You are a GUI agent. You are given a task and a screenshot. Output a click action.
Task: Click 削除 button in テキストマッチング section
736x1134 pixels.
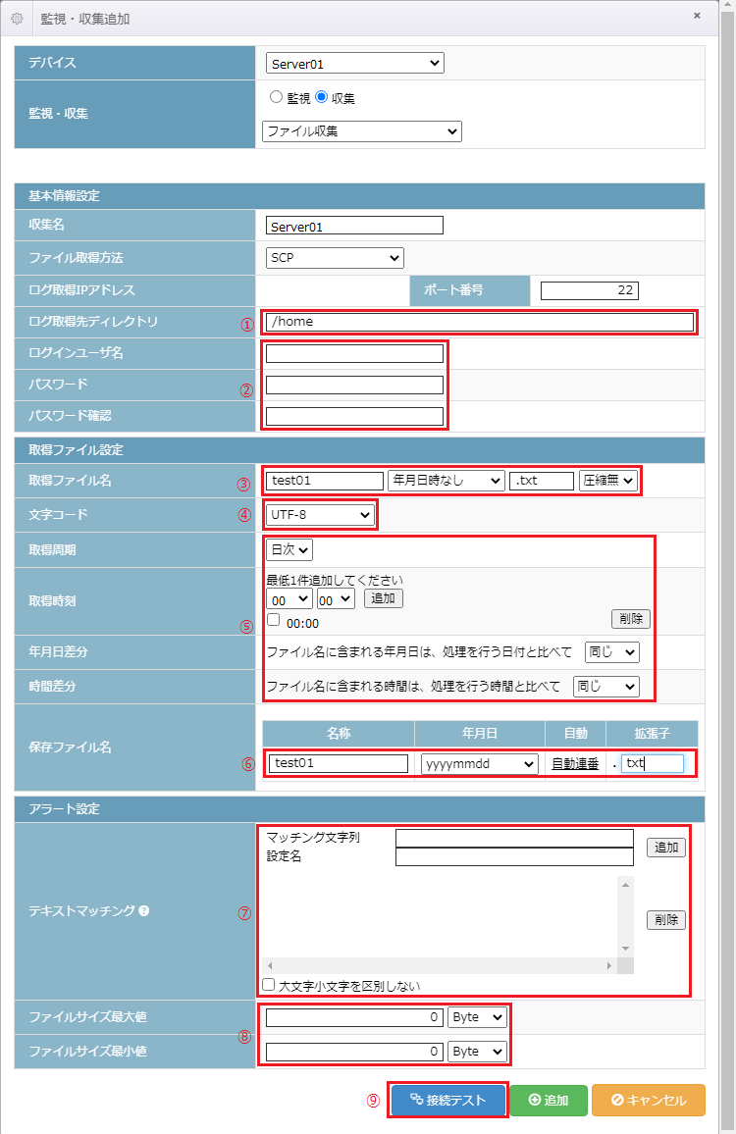click(x=665, y=919)
